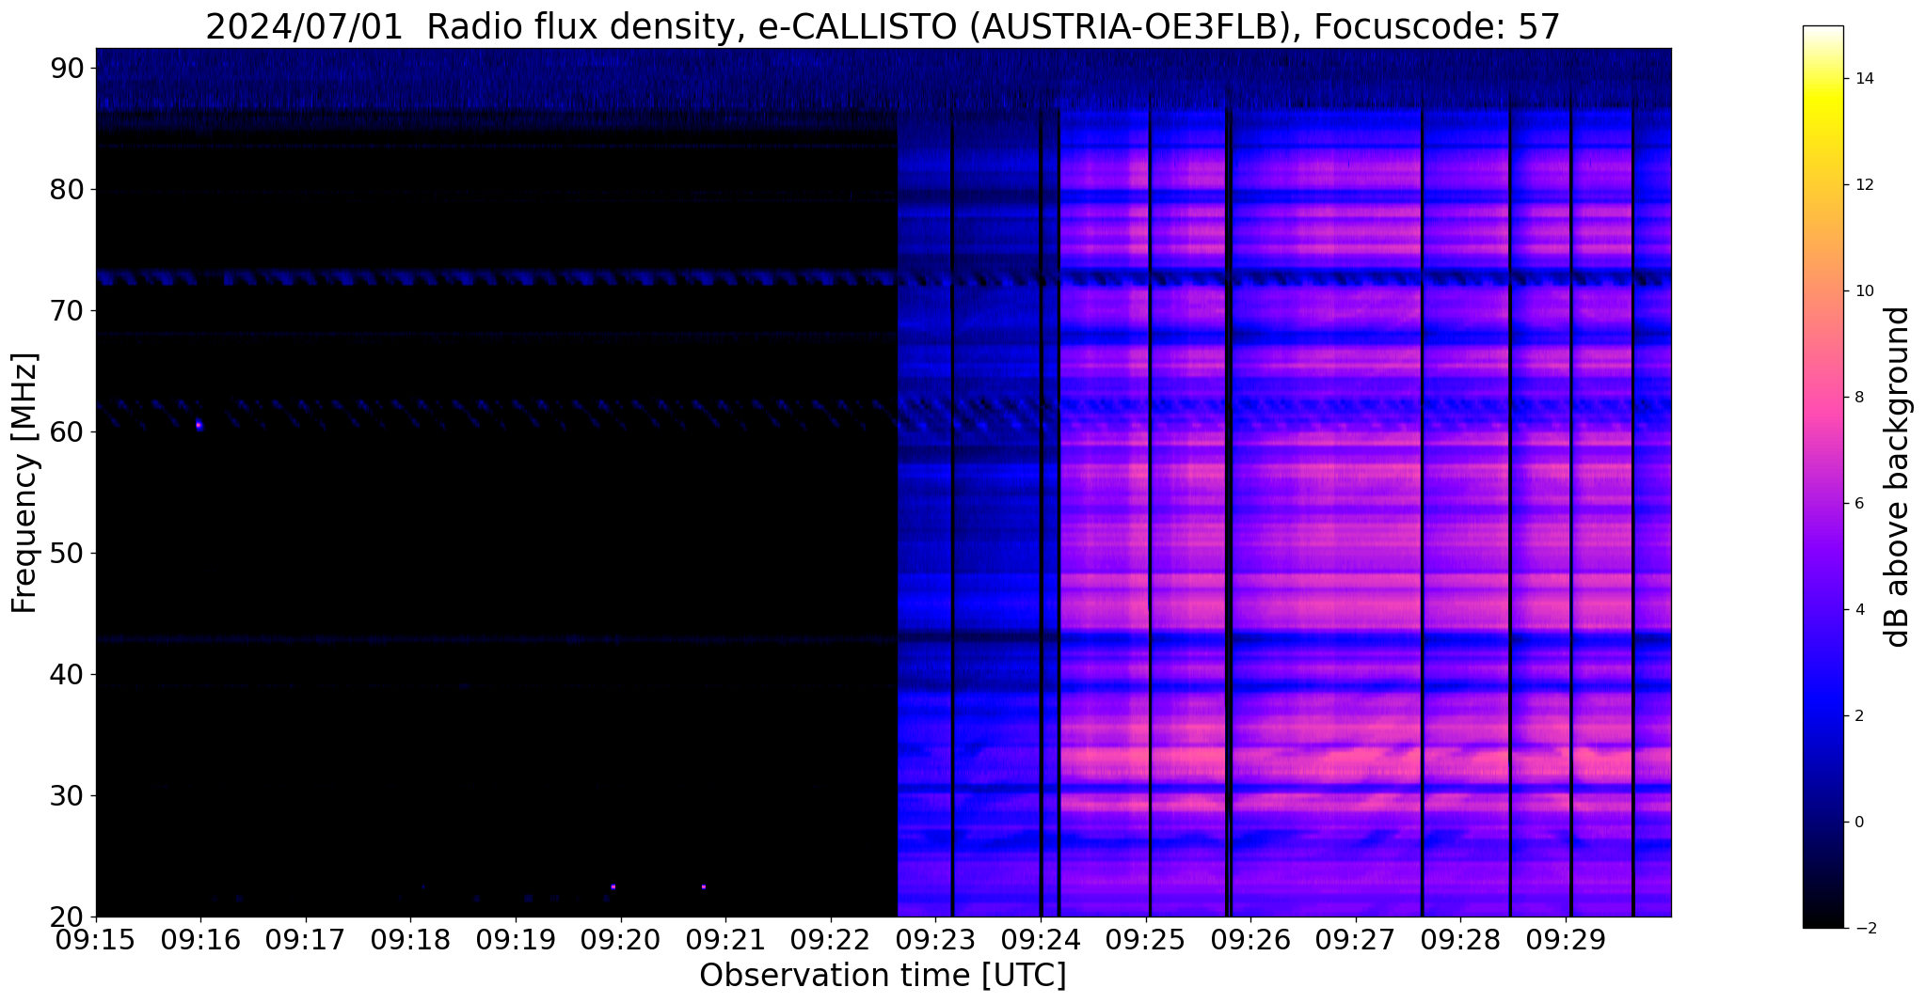Click the colorbar tick label 0
Screen dimensions: 1926x1003
click(x=1857, y=823)
